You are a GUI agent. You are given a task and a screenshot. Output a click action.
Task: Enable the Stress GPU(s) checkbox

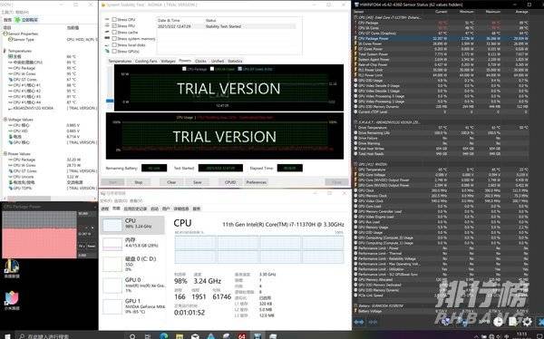point(114,51)
